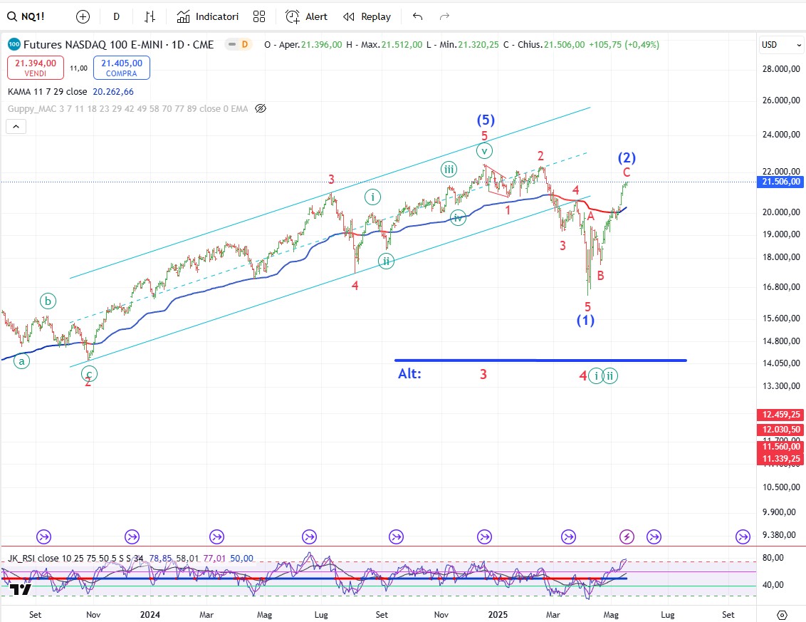Create an Alert

click(306, 16)
